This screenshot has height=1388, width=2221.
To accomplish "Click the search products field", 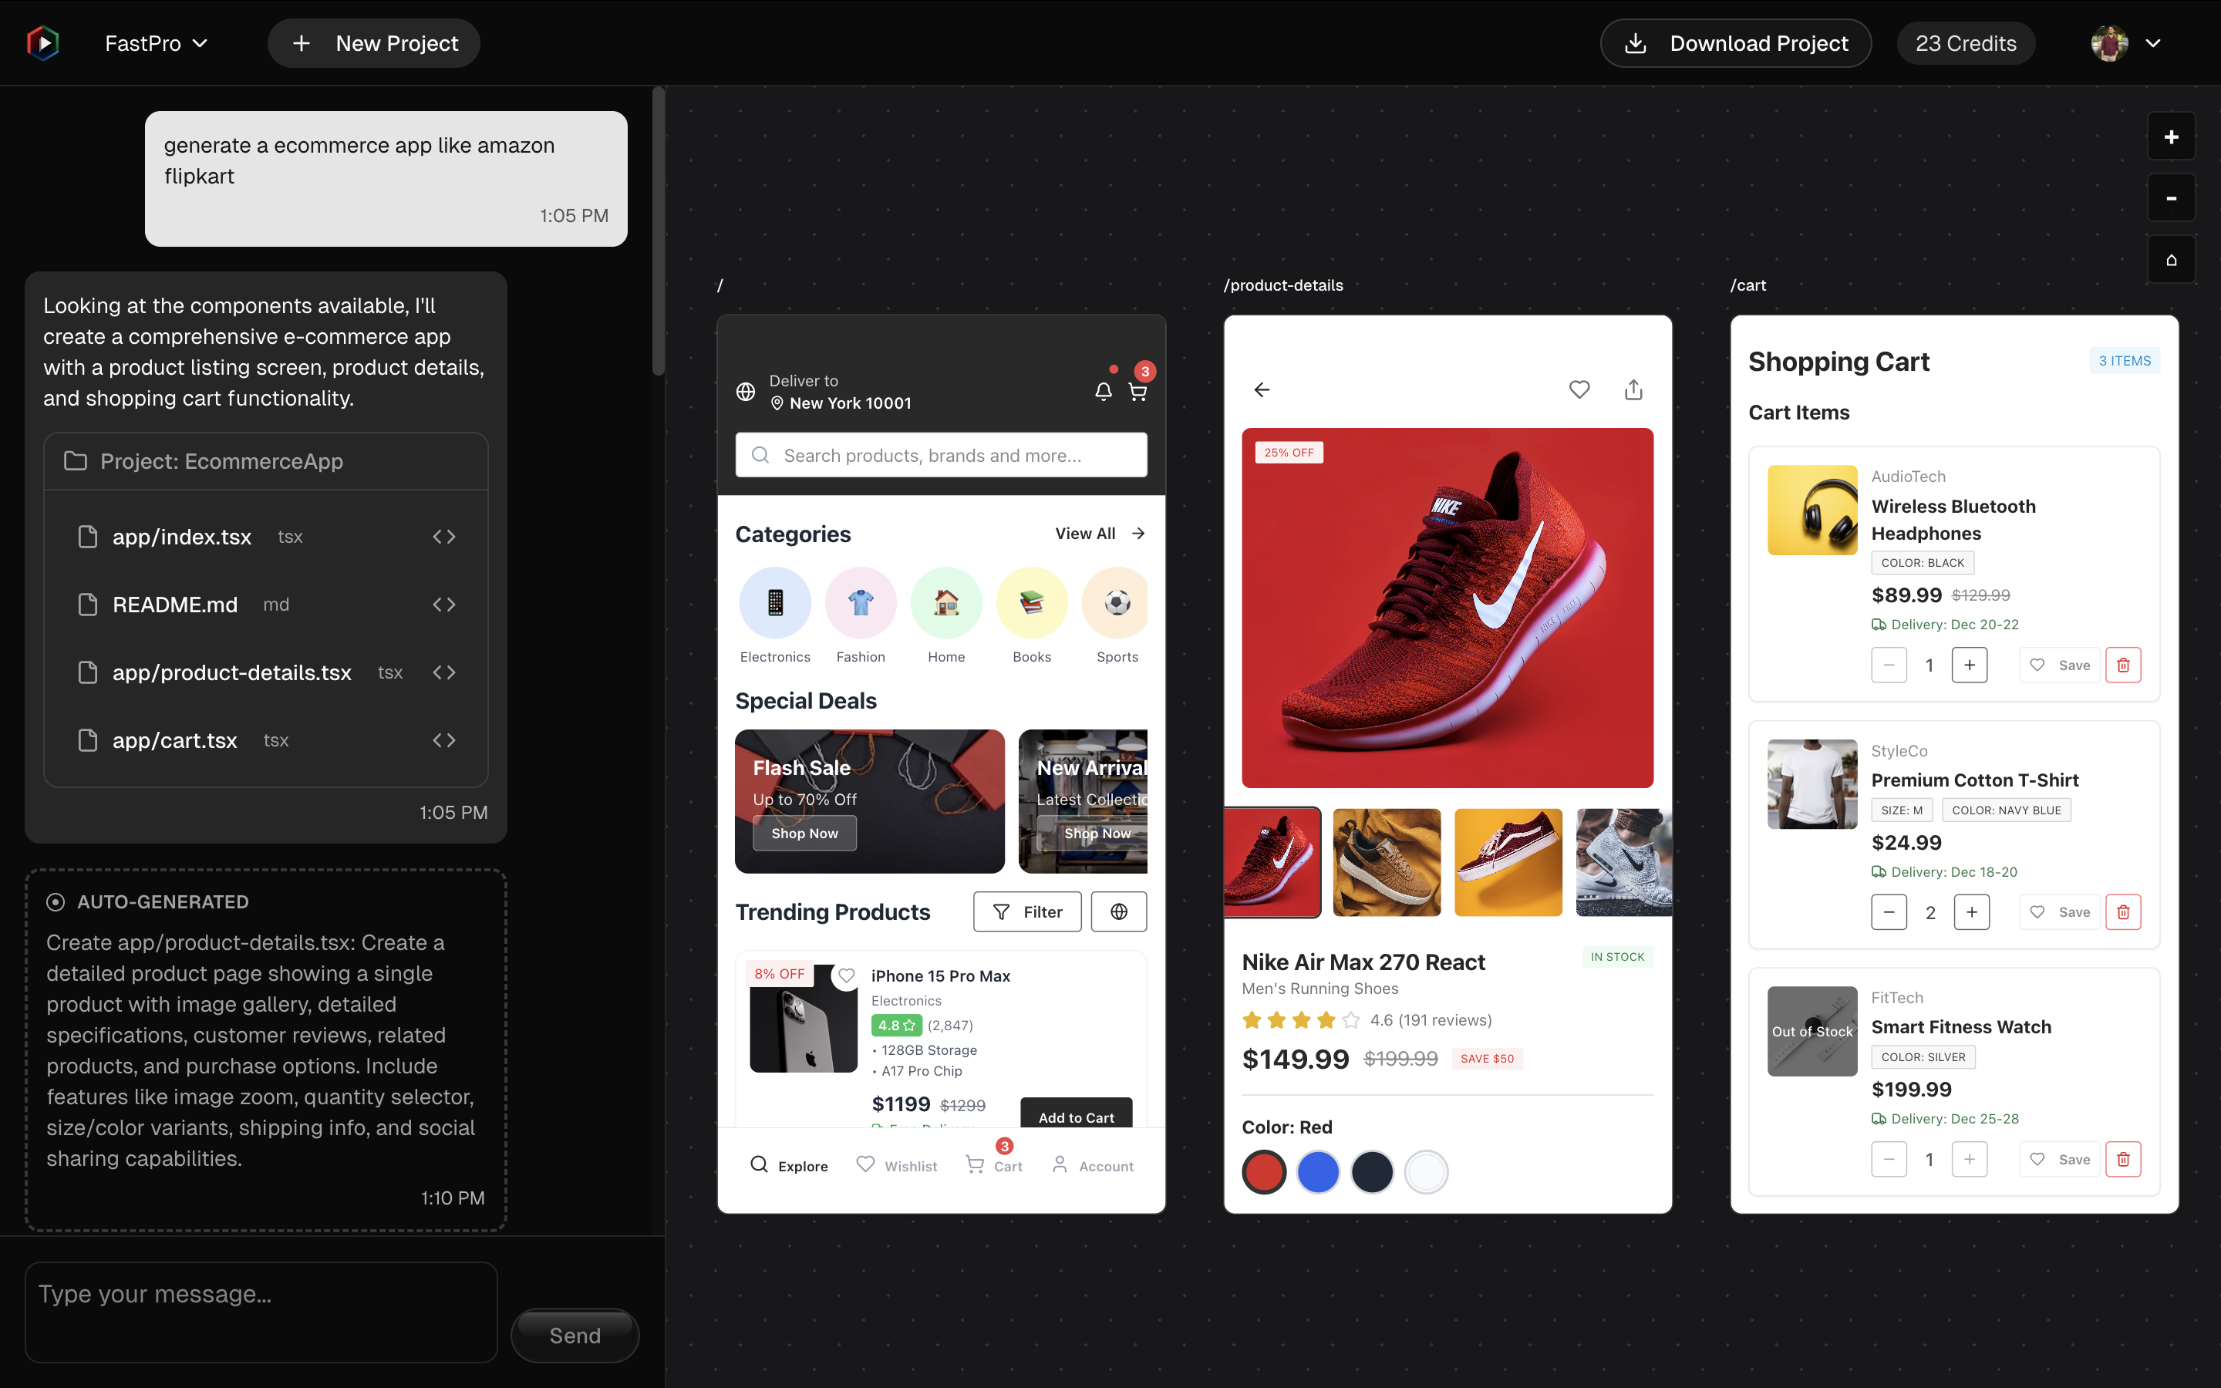I will [x=941, y=455].
